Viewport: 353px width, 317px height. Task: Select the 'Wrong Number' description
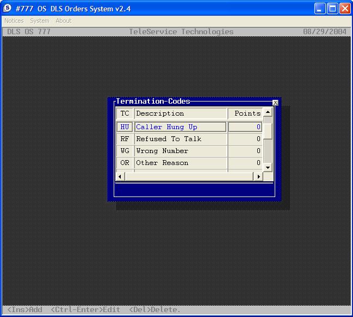181,151
